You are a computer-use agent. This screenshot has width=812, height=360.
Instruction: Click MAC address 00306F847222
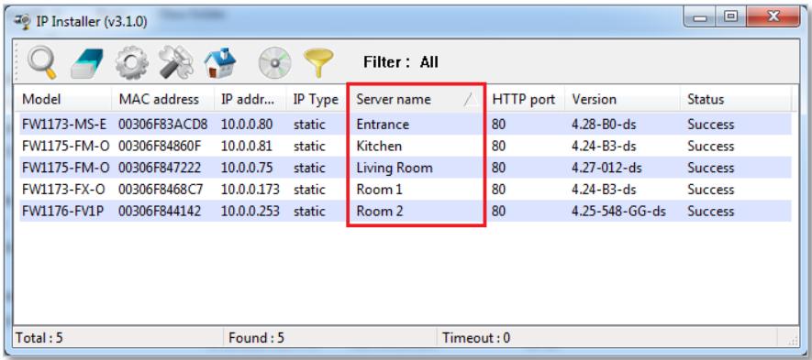pyautogui.click(x=160, y=169)
